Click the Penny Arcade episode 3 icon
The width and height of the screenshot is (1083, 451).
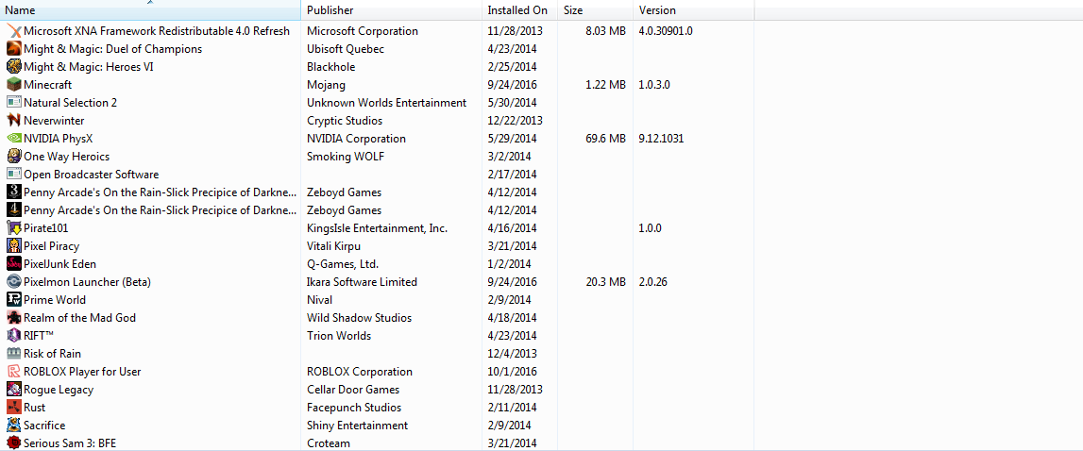(14, 192)
